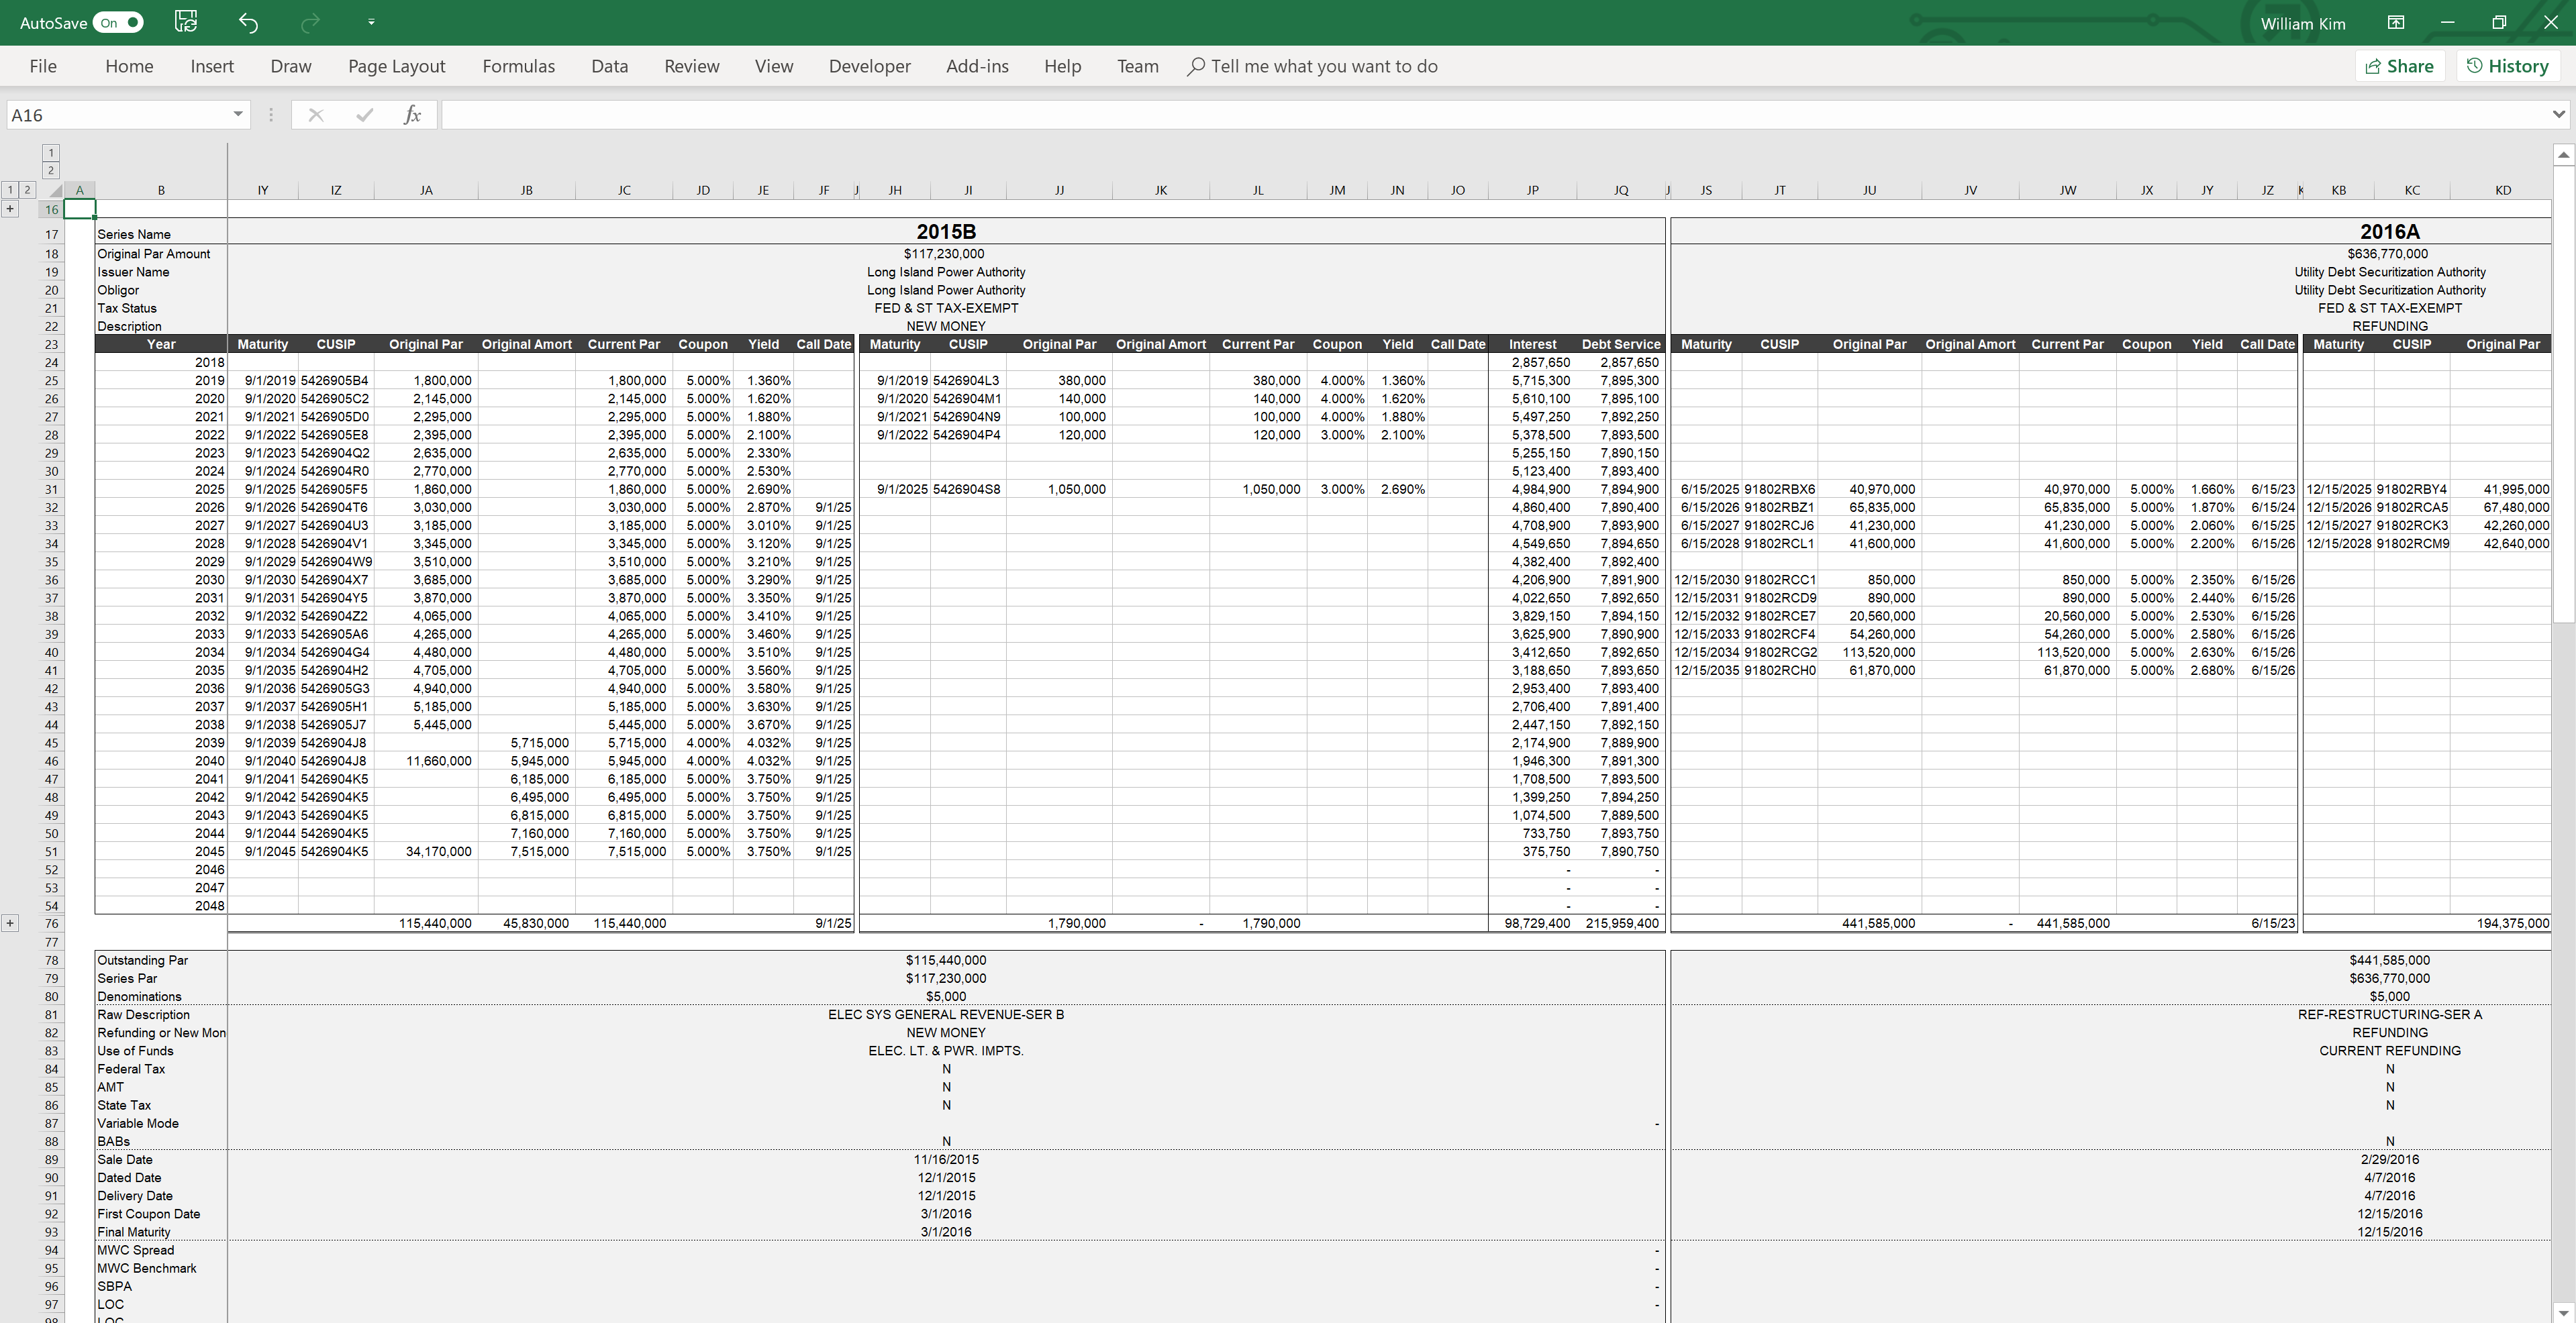The height and width of the screenshot is (1323, 2576).
Task: Expand hidden rows group at row 76
Action: 10,923
